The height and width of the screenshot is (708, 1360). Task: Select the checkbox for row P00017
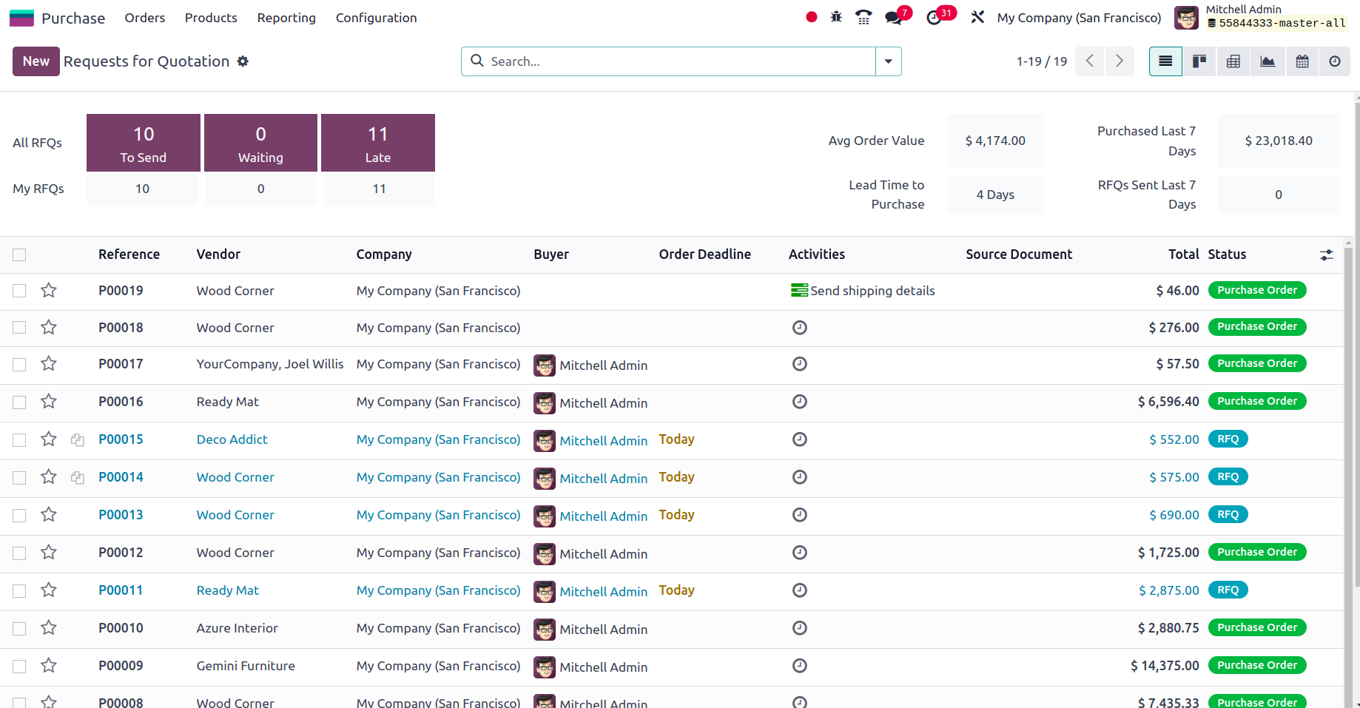coord(19,365)
